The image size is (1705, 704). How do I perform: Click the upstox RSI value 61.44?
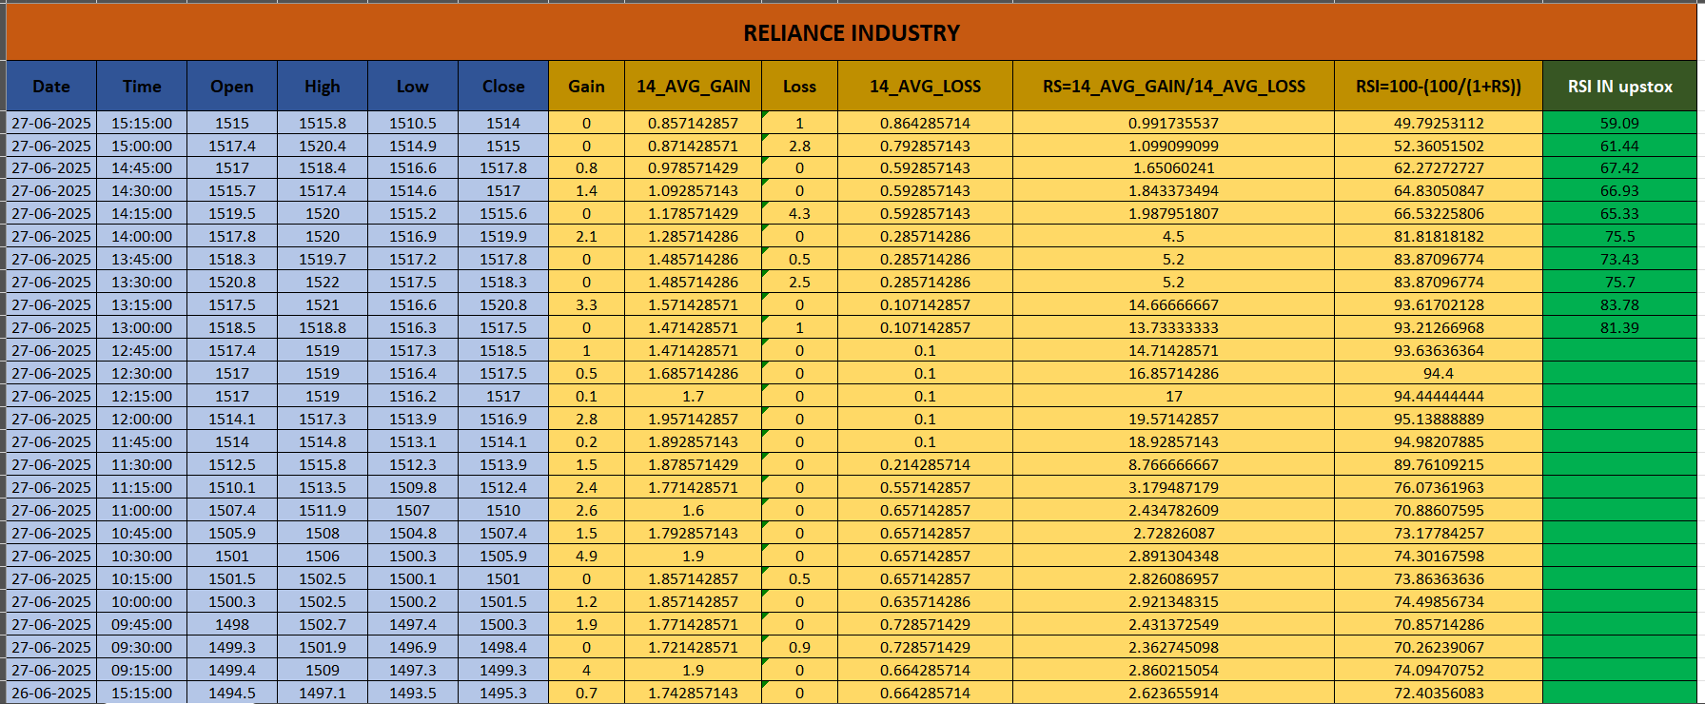(x=1619, y=146)
